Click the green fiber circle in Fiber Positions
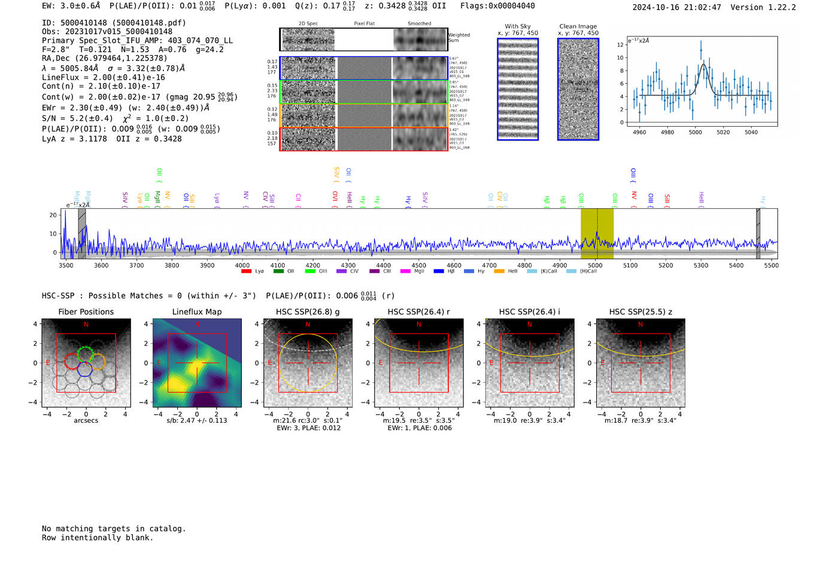The width and height of the screenshot is (838, 570). point(86,355)
